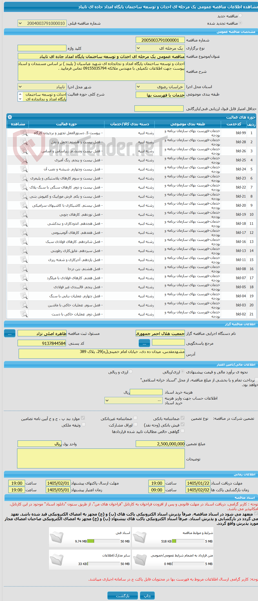
Task: Select ارزی و ریالی radio option
Action: (x=131, y=372)
